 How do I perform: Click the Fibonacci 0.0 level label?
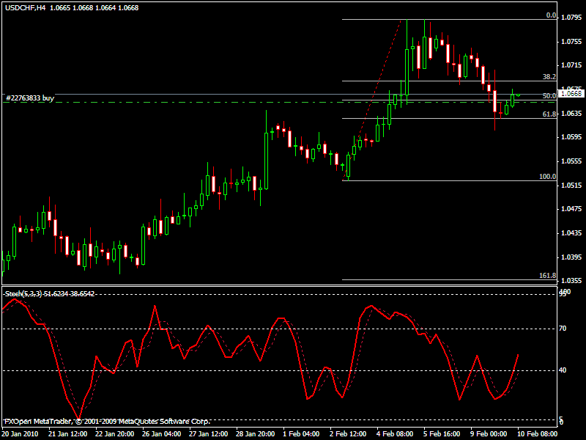coord(551,15)
